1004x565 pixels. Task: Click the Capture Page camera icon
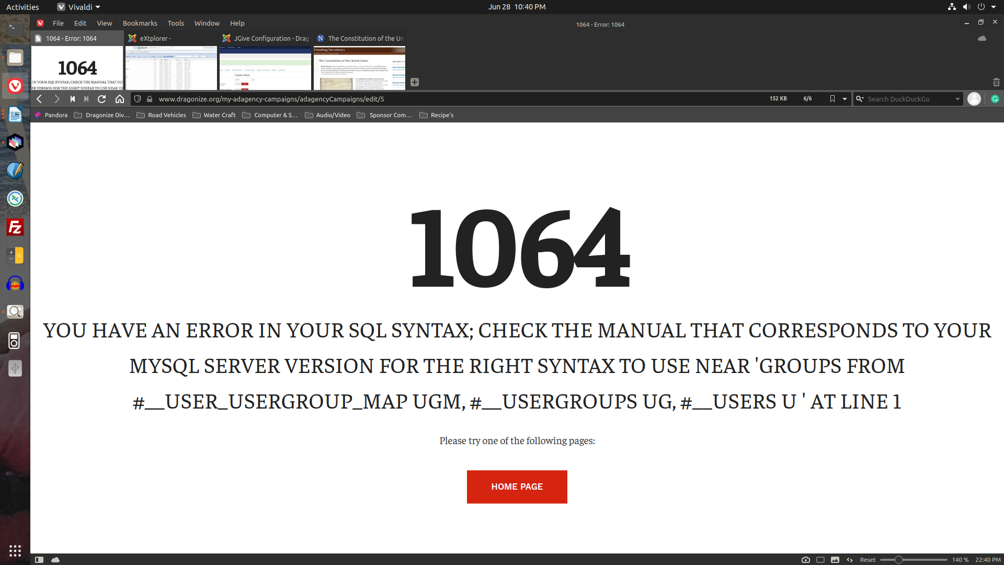805,560
